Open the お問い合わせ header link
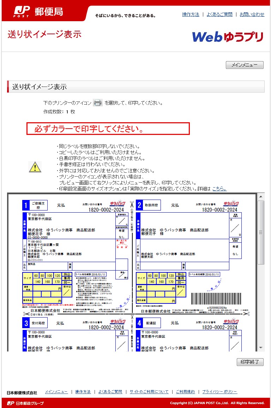The width and height of the screenshot is (271, 408). (x=252, y=14)
